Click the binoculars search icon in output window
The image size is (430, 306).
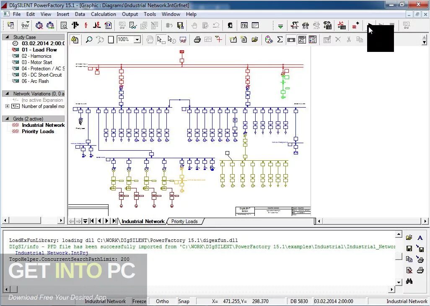click(x=409, y=281)
